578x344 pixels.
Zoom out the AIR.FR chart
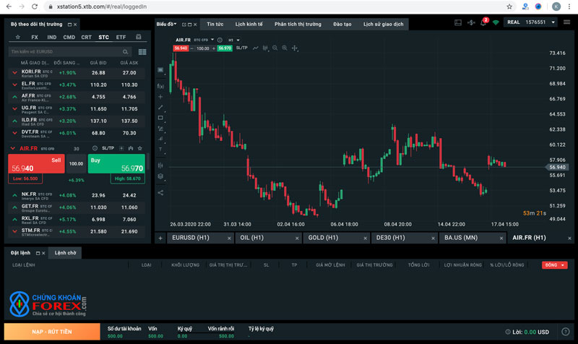click(x=275, y=48)
